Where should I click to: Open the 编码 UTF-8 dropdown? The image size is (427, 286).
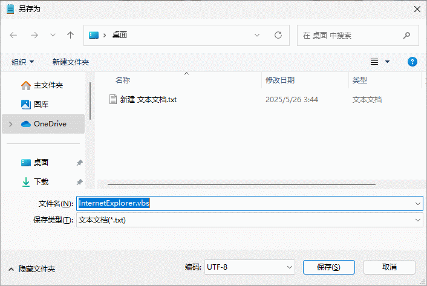pyautogui.click(x=249, y=267)
